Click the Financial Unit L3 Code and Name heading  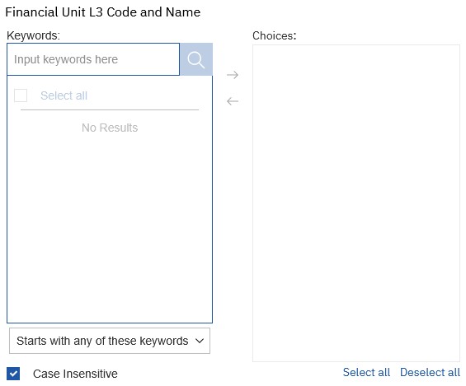(103, 12)
